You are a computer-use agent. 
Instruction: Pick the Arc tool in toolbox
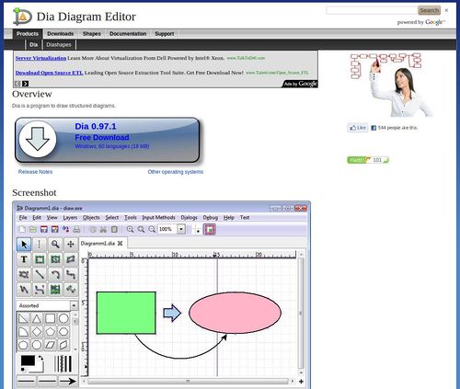[55, 274]
